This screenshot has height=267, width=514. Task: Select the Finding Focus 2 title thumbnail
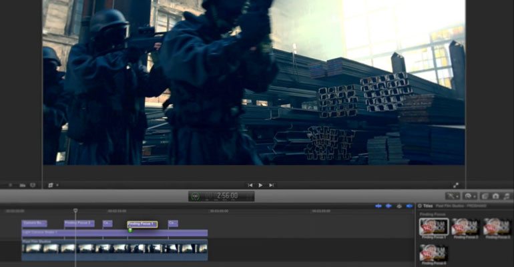pyautogui.click(x=465, y=227)
